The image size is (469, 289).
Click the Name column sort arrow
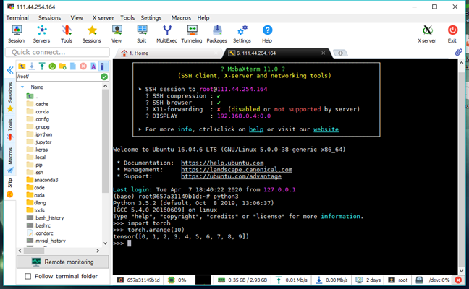point(22,87)
